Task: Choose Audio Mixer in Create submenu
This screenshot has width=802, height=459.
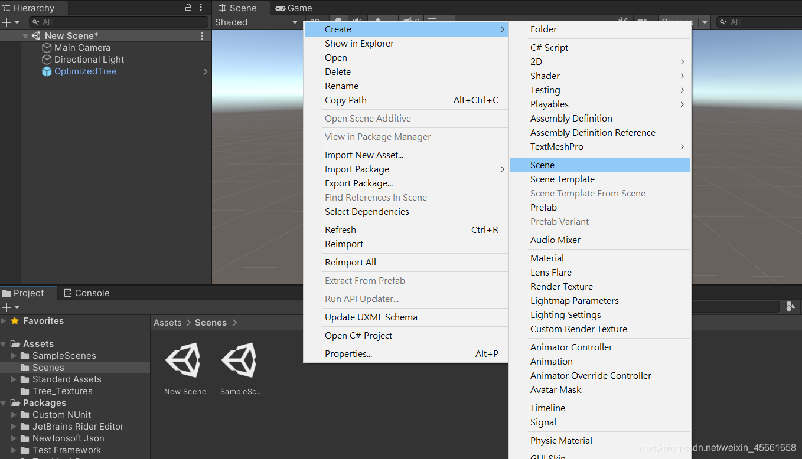Action: 600,240
